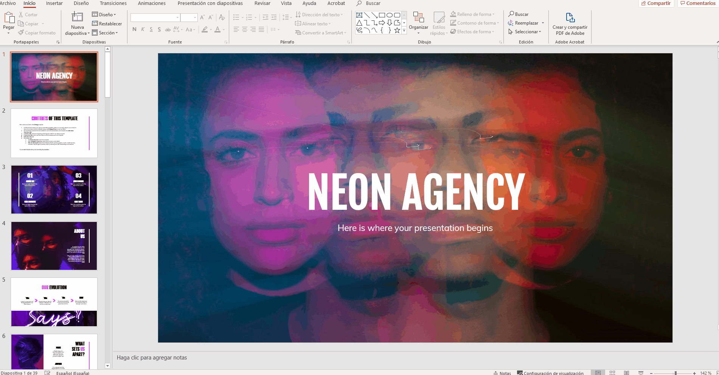719x375 pixels.
Task: Toggle left text alignment
Action: point(236,29)
